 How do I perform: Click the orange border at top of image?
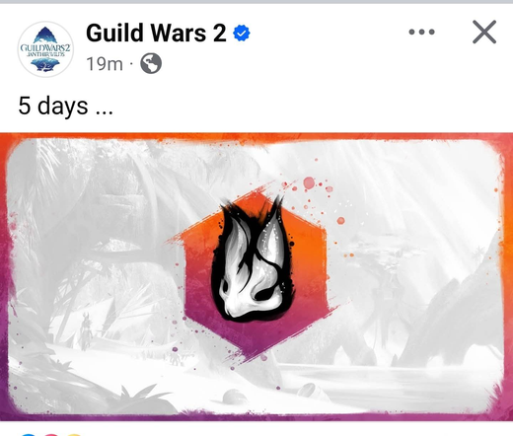pyautogui.click(x=256, y=136)
